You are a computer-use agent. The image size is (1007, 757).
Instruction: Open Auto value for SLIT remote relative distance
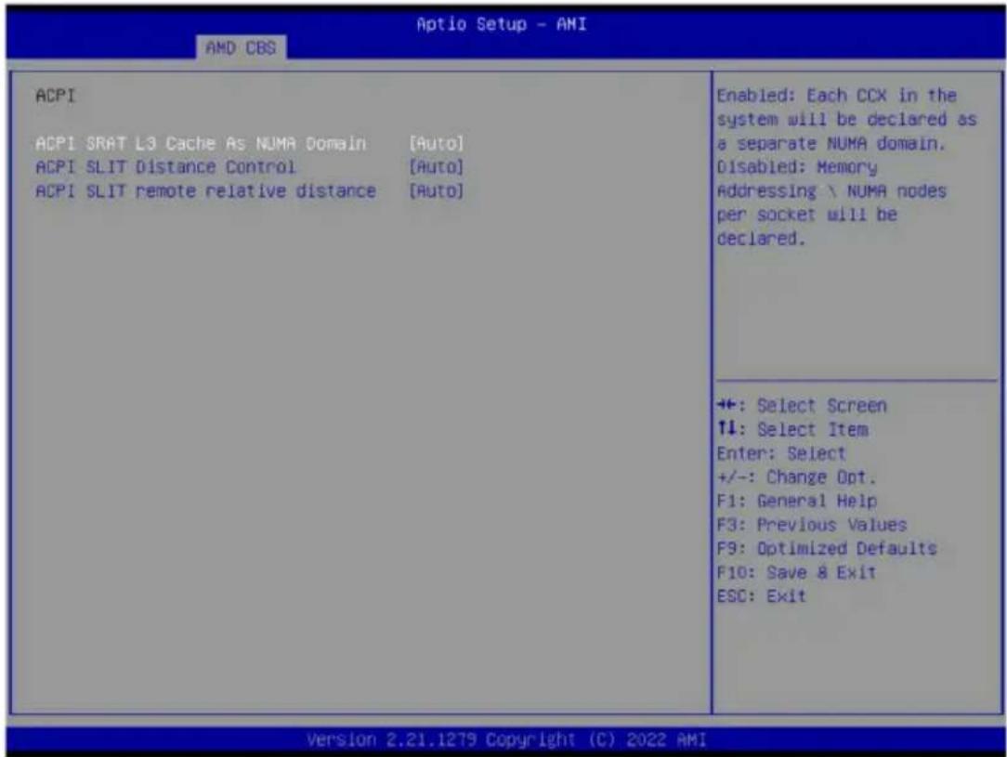pyautogui.click(x=436, y=190)
